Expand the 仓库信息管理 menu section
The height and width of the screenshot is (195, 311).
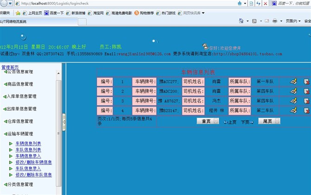click(x=20, y=121)
